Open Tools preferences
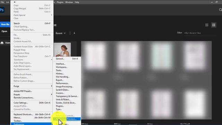Screen dimensions: 222x125 67,70
